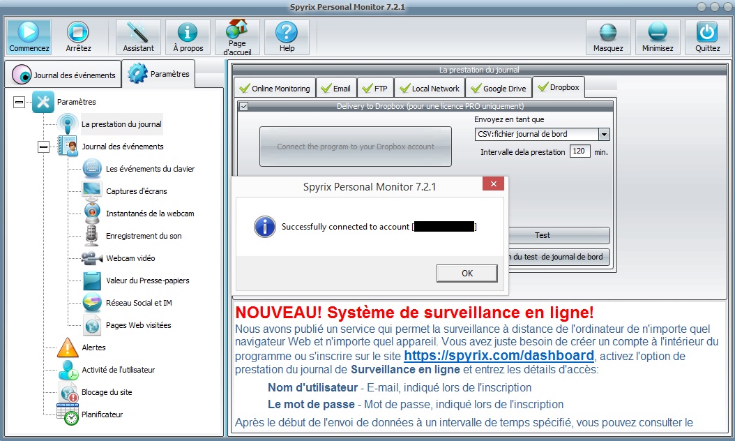
Task: Open the Email delivery tab
Action: (336, 88)
